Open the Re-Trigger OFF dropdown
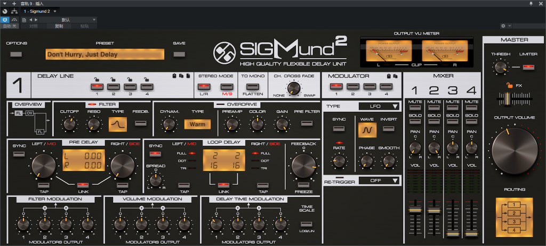546x246 pixels. (379, 181)
